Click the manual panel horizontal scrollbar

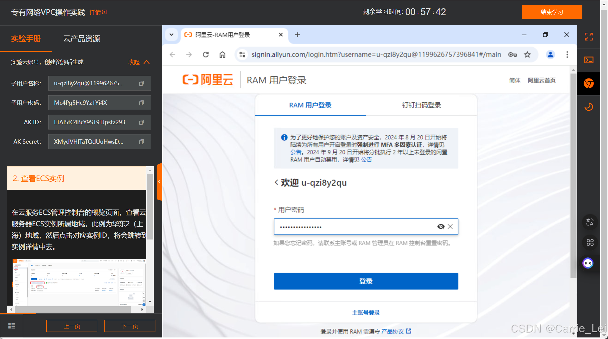click(x=73, y=309)
